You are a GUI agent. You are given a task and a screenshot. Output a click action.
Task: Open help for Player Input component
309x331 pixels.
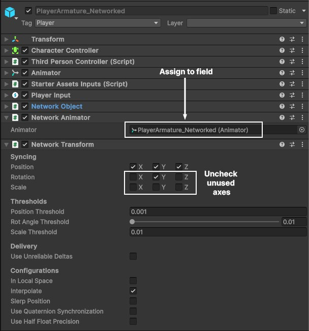tap(282, 95)
